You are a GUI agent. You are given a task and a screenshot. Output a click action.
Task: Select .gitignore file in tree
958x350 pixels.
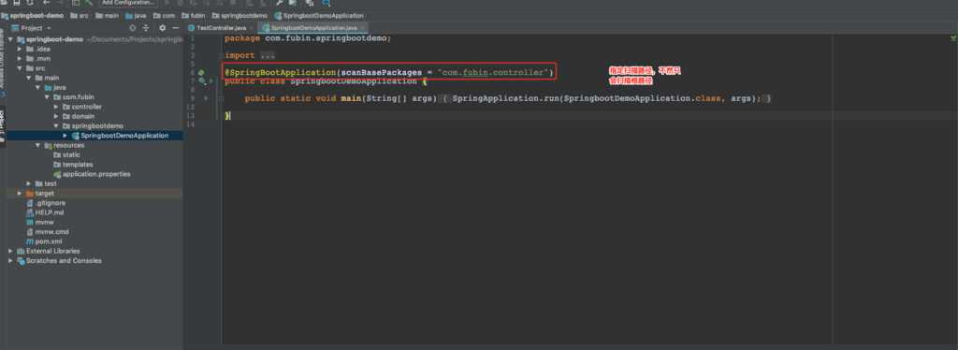point(46,203)
